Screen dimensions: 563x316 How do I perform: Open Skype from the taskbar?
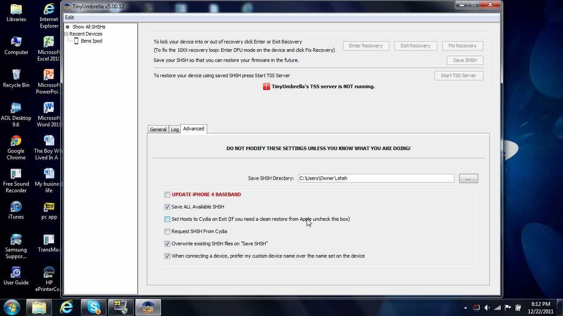point(94,307)
